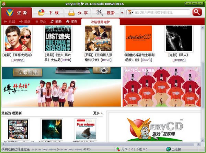The height and width of the screenshot is (153, 206).
Task: Click the keyword or download address search field
Action: (162, 12)
